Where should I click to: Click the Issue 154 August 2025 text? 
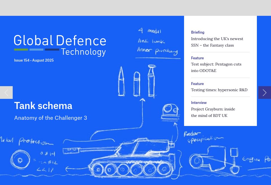(34, 60)
